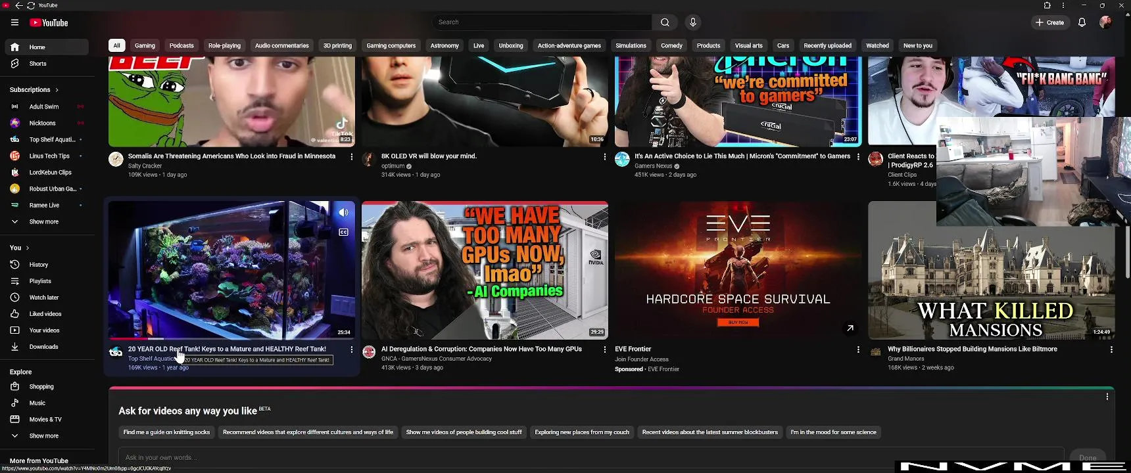The image size is (1131, 473).
Task: Open the account avatar menu
Action: coord(1105,22)
